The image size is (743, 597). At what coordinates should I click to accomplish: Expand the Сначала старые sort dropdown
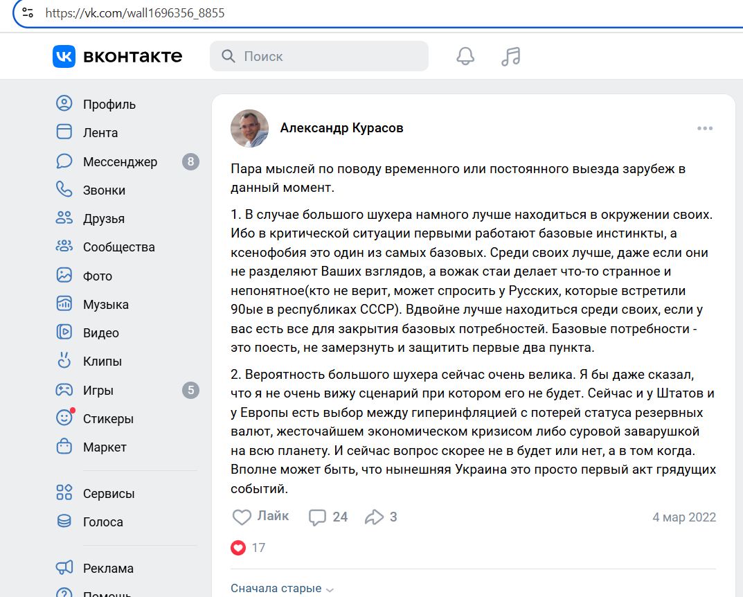tap(282, 589)
